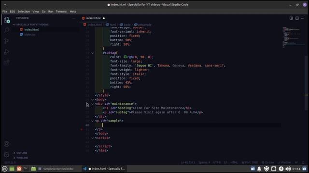Screen dimensions: 309x173
Task: Fold the #subtag CSS rule
Action: (x=92, y=53)
